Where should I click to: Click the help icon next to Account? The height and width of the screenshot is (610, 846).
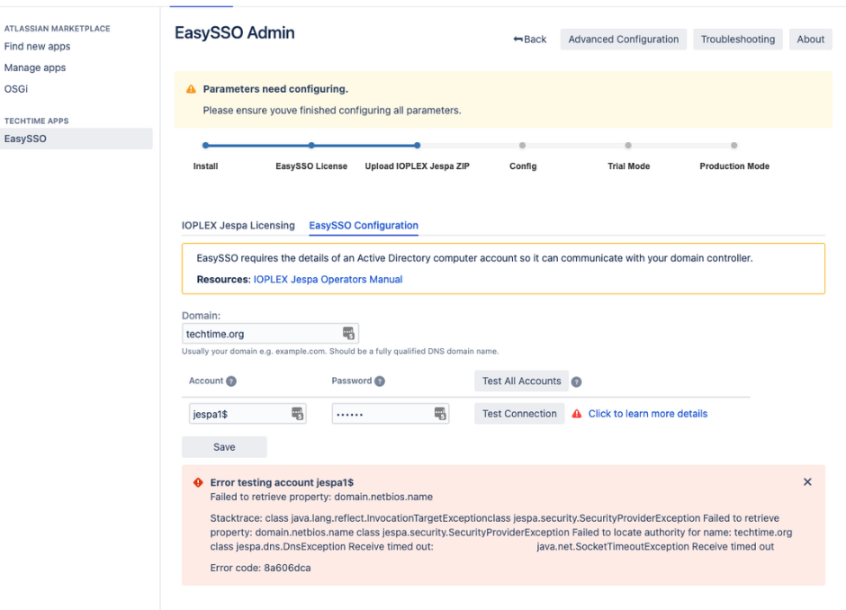[231, 381]
